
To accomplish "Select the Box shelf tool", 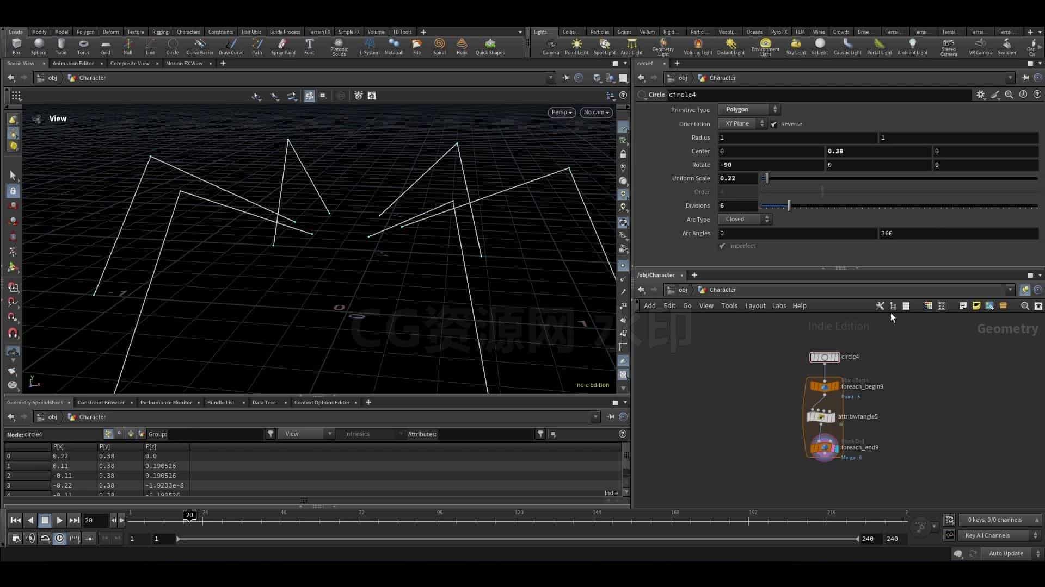I will click(x=16, y=47).
